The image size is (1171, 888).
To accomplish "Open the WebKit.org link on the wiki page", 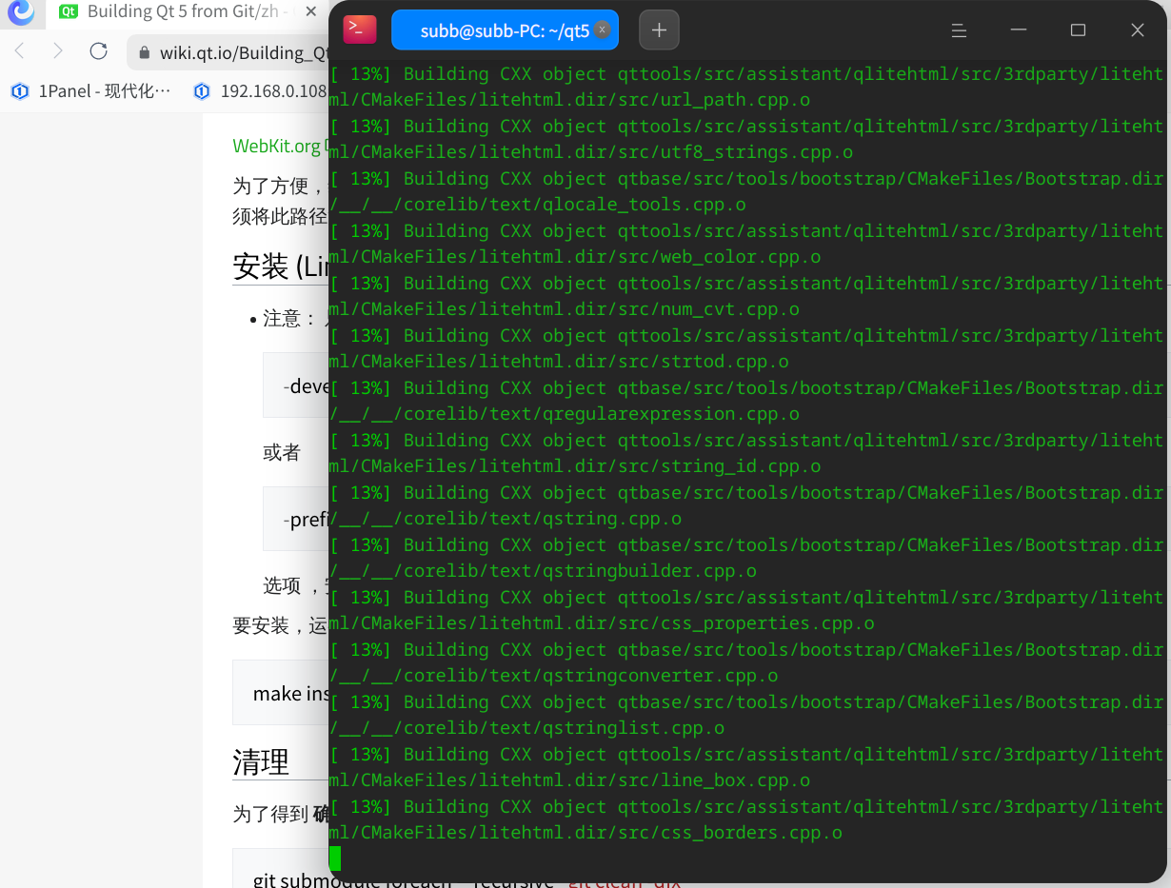I will [x=277, y=146].
